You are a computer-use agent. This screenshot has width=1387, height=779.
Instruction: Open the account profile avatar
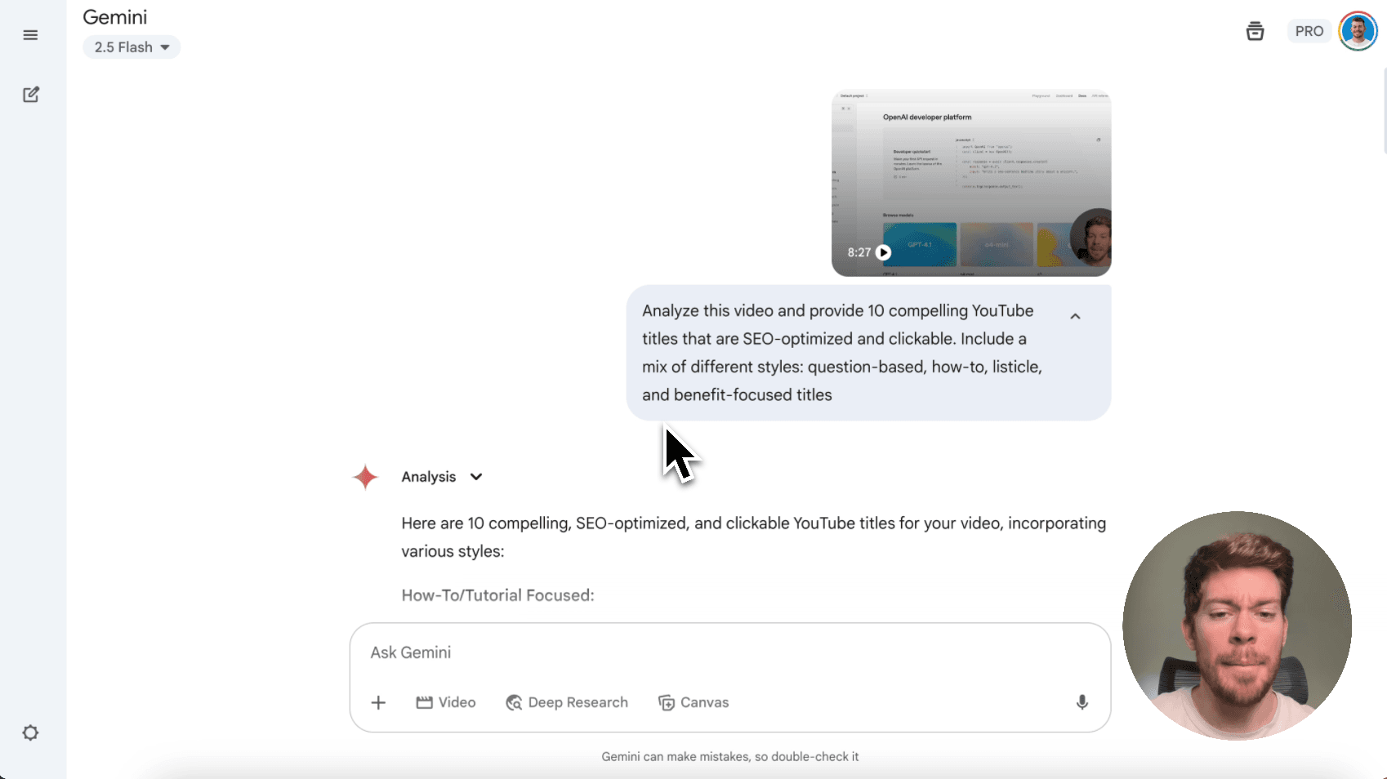pyautogui.click(x=1358, y=31)
